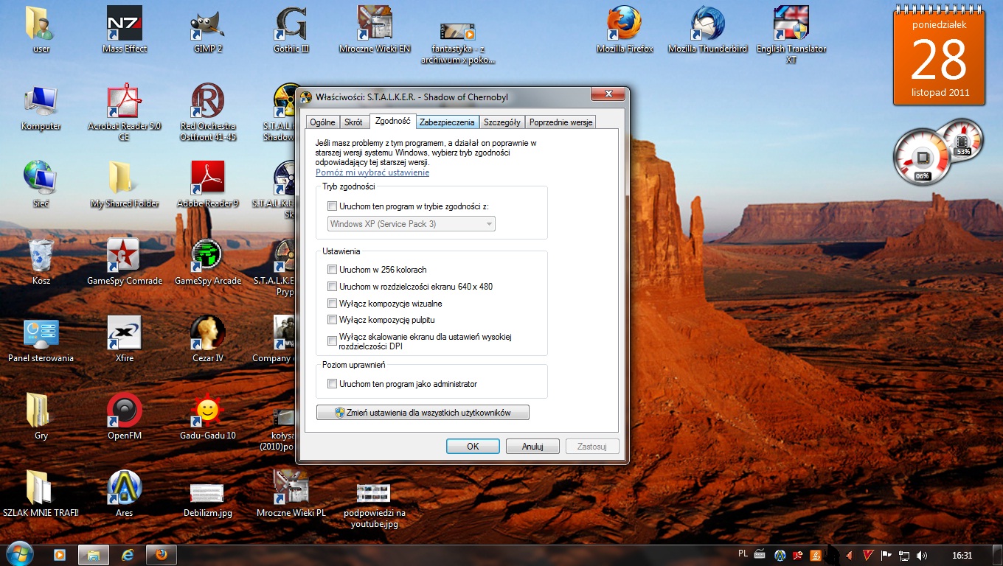
Task: Select the Zgodność tab
Action: (x=392, y=121)
